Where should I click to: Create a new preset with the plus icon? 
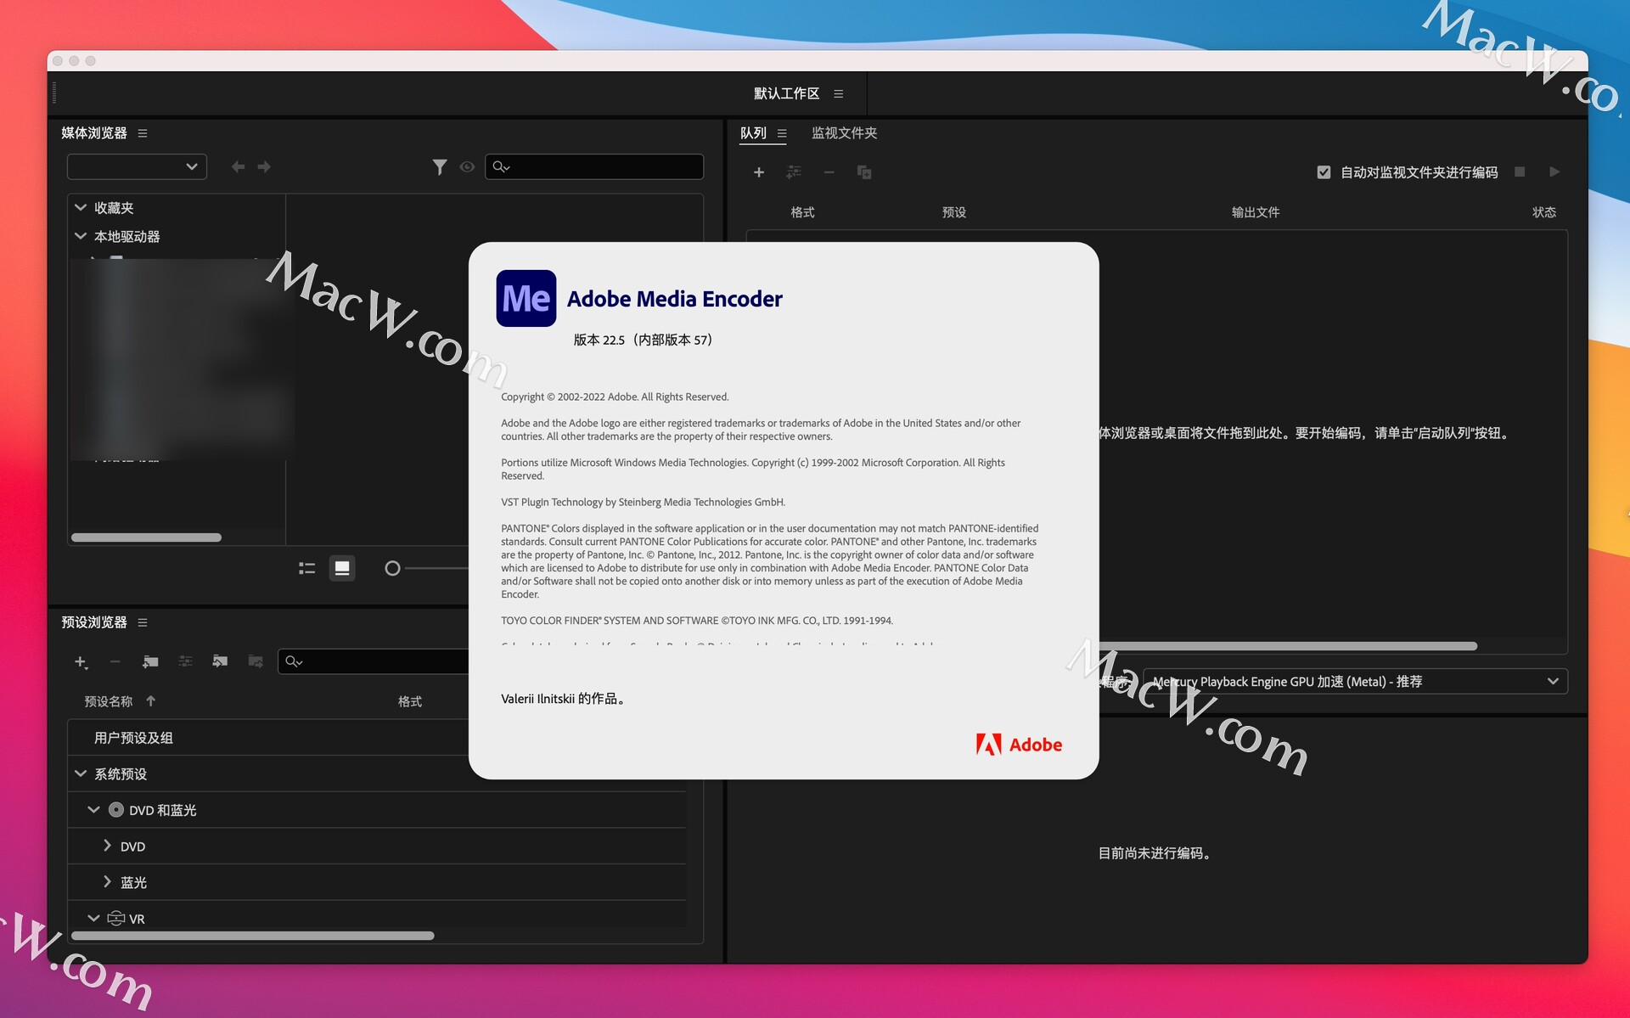(81, 661)
